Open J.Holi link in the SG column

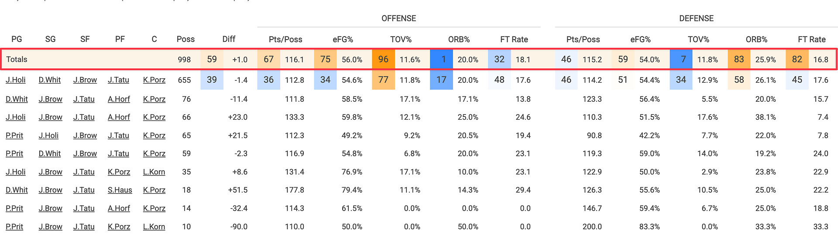point(48,136)
